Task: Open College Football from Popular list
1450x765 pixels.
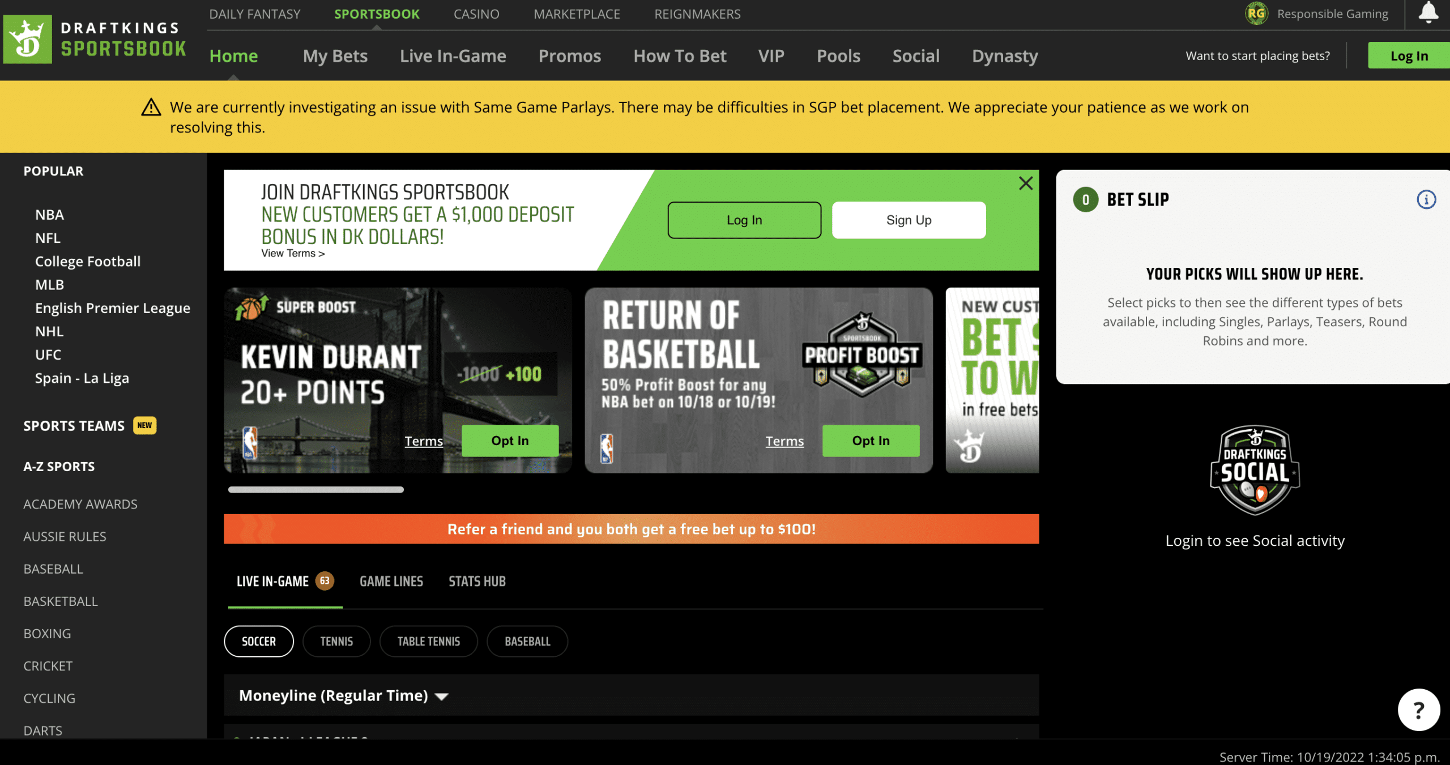Action: tap(88, 261)
